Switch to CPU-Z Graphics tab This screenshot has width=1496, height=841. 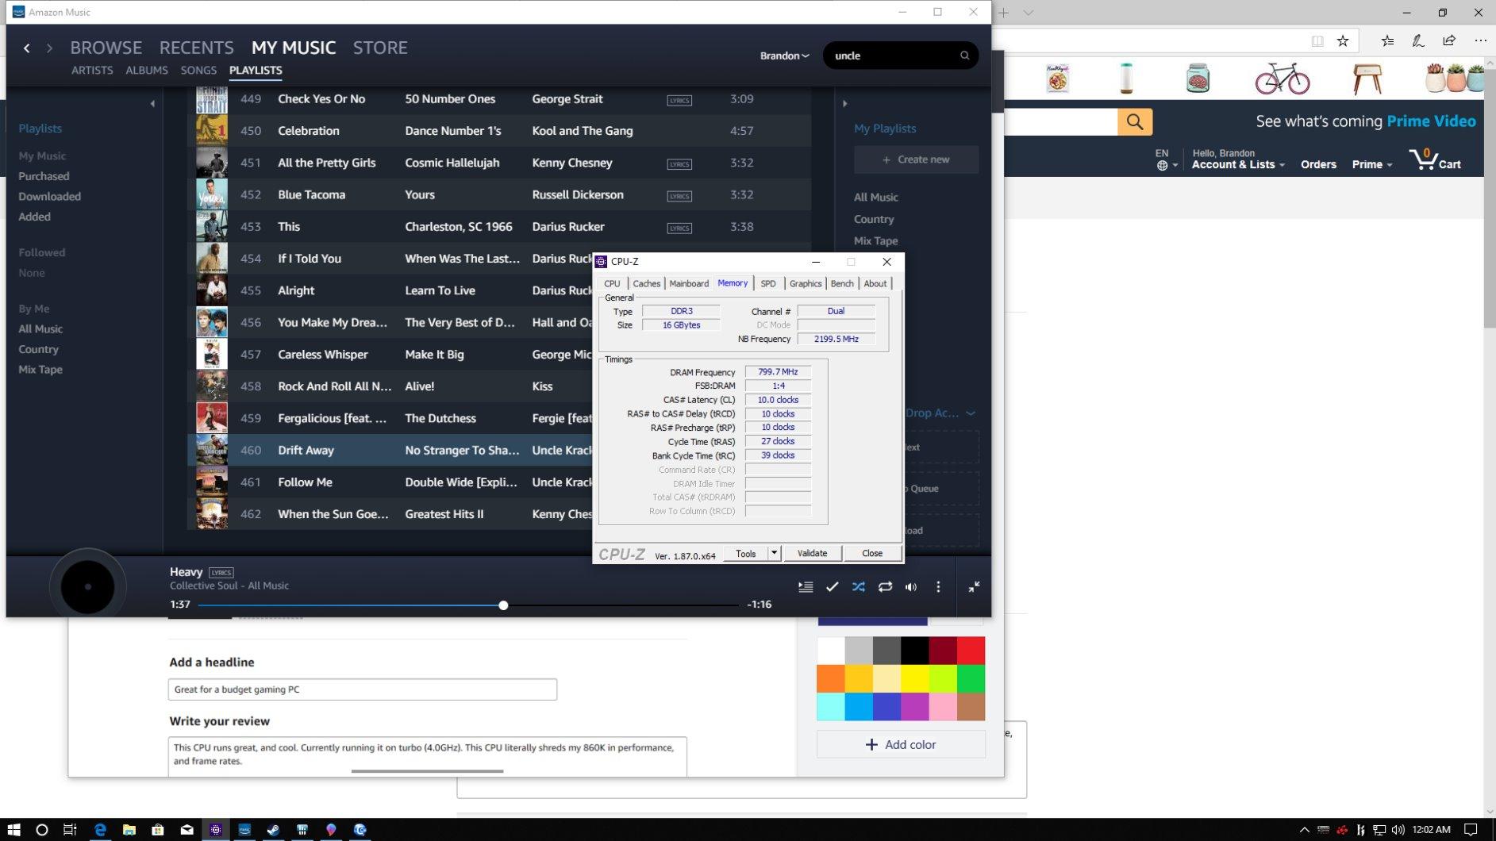pyautogui.click(x=806, y=284)
